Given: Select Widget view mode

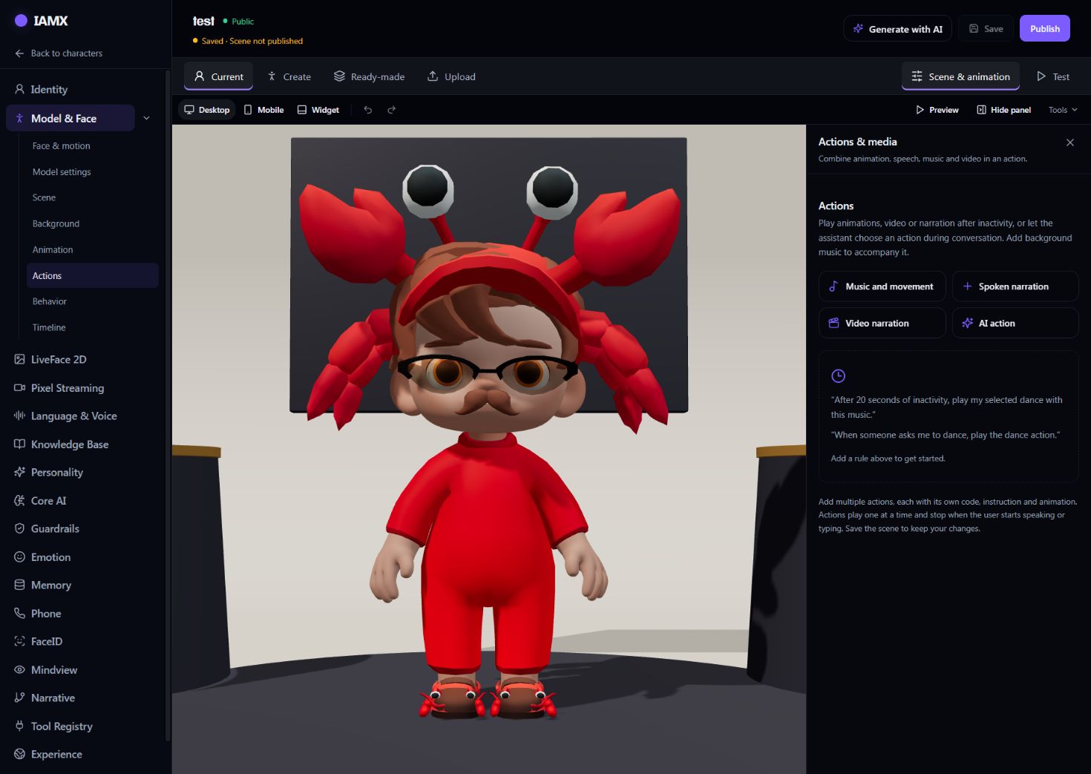Looking at the screenshot, I should (x=318, y=110).
